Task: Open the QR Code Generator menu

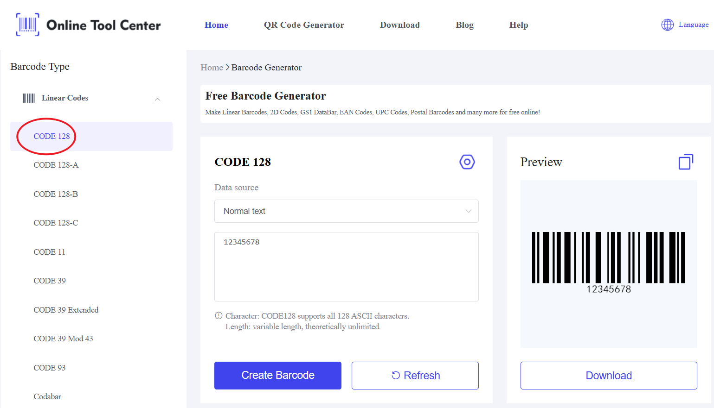Action: (x=304, y=25)
